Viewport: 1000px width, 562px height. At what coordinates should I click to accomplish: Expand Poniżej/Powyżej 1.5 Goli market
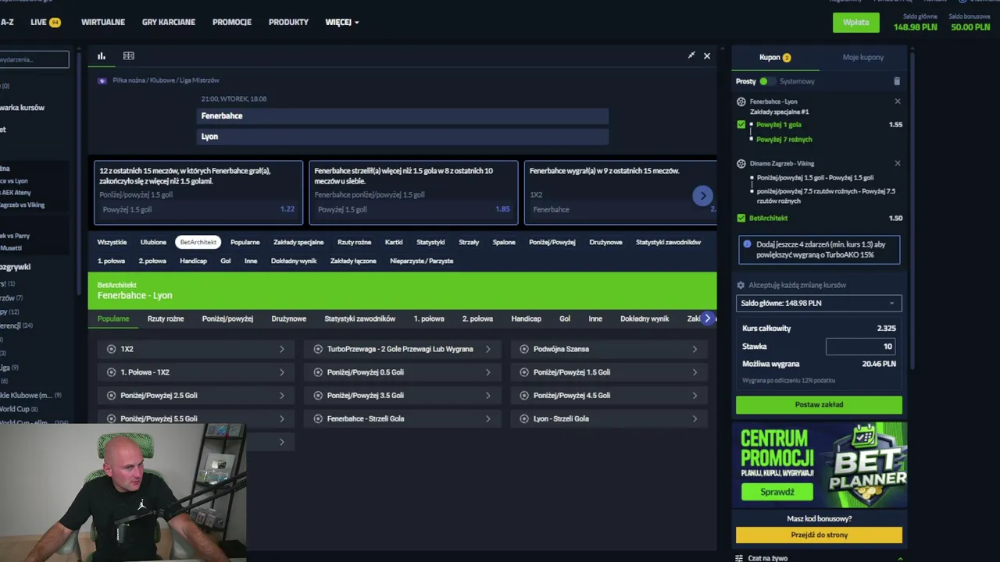609,372
